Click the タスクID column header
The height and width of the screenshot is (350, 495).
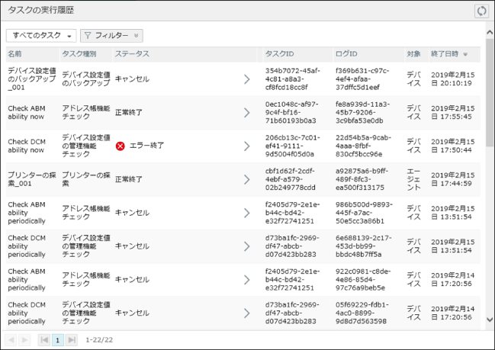click(279, 55)
